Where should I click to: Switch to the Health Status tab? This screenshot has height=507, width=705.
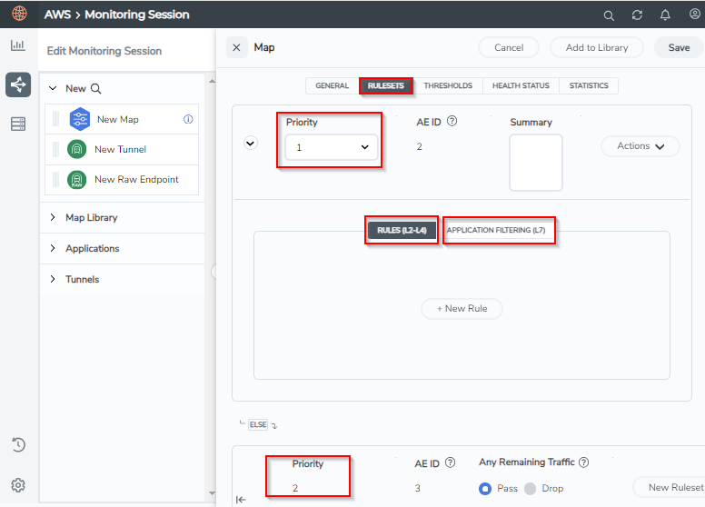point(521,85)
